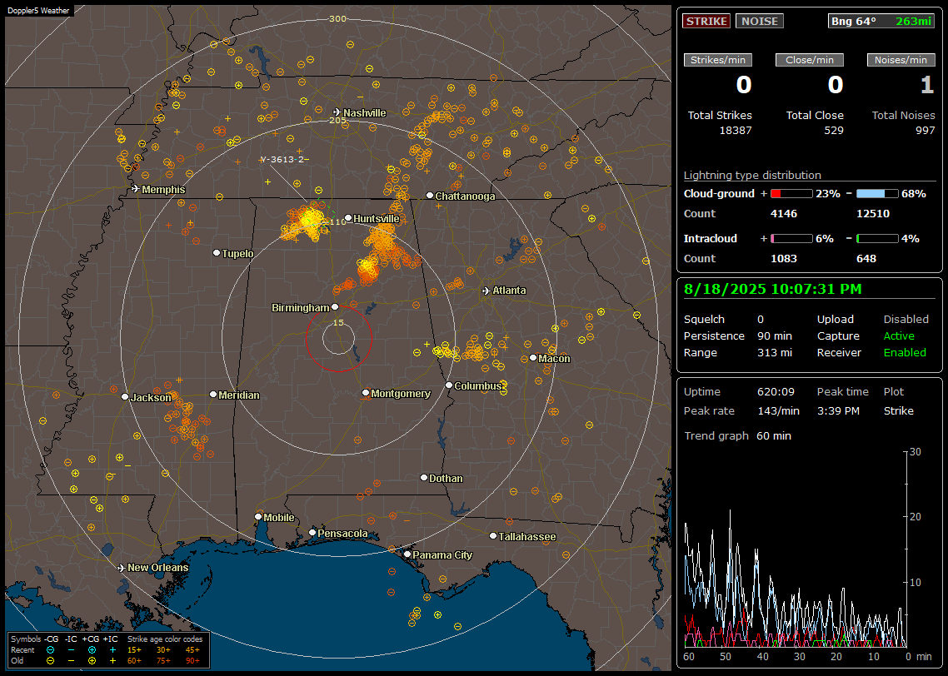Click the trend graph plot area
The height and width of the screenshot is (676, 948).
tap(795, 549)
